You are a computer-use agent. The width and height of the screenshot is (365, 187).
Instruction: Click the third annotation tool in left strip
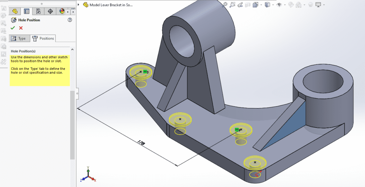(4, 23)
